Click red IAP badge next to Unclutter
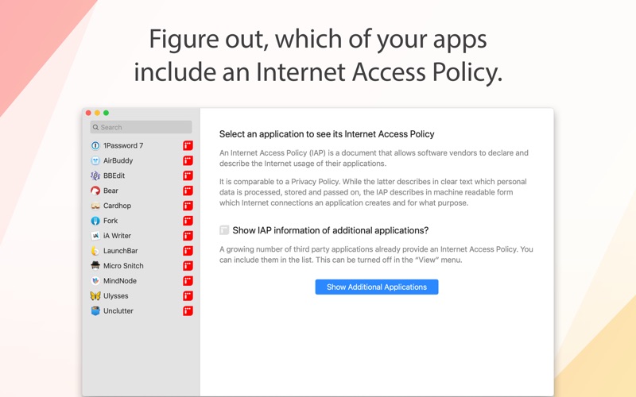This screenshot has height=397, width=636. pyautogui.click(x=188, y=310)
